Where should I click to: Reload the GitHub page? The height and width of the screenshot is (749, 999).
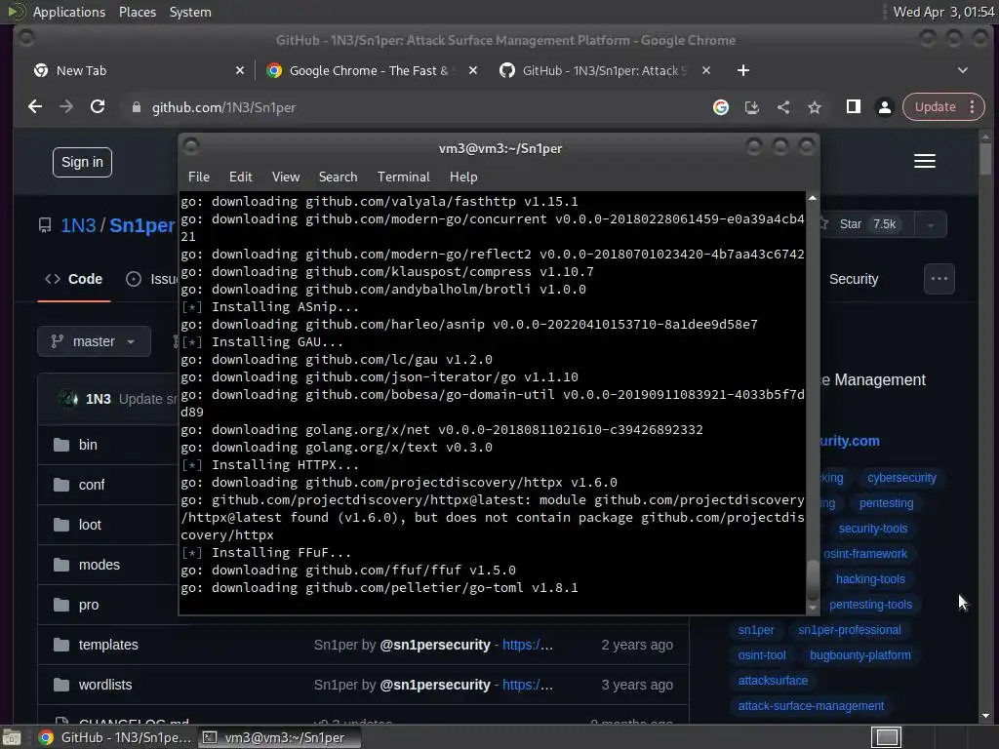pos(98,107)
